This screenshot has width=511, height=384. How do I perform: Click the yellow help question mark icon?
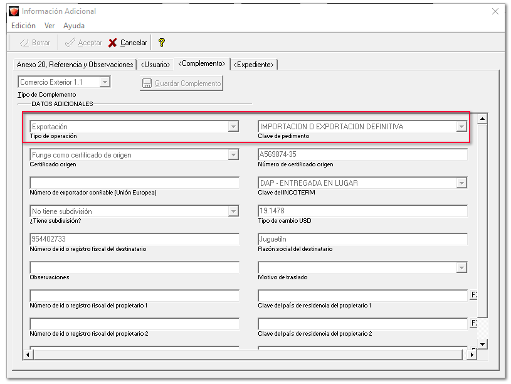coord(161,43)
